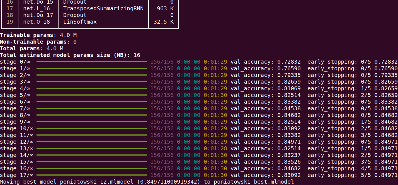Click the stage 0 progress bar
The height and width of the screenshot is (185, 398).
(x=91, y=62)
